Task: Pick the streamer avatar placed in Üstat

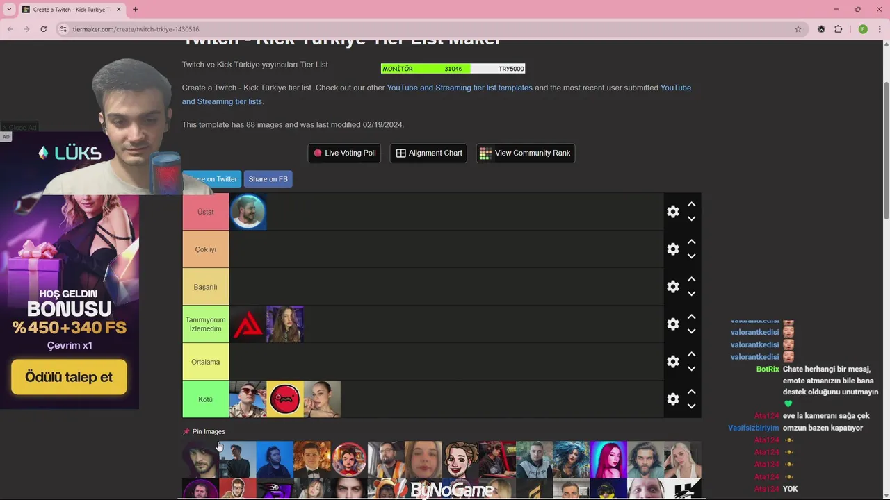Action: click(248, 212)
